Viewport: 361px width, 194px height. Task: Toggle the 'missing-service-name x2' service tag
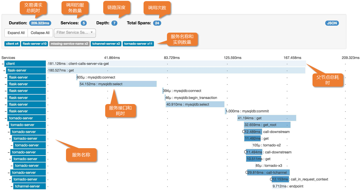click(x=69, y=44)
